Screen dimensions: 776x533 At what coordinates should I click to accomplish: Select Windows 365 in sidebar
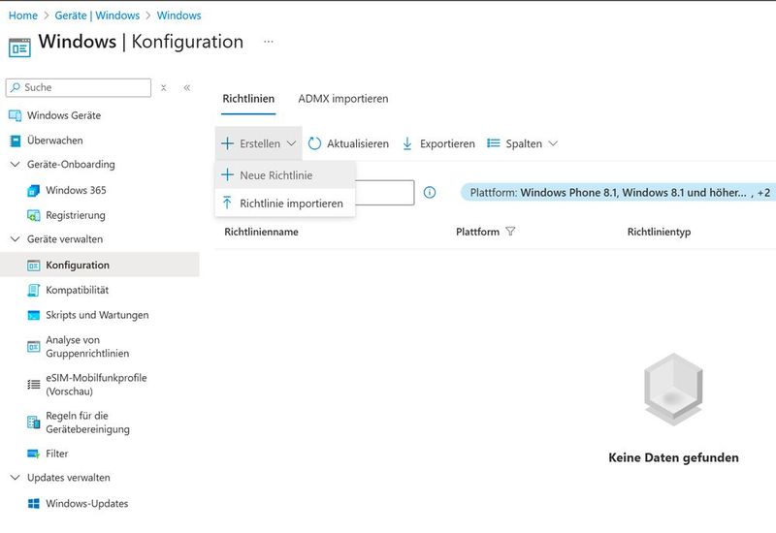pyautogui.click(x=76, y=190)
